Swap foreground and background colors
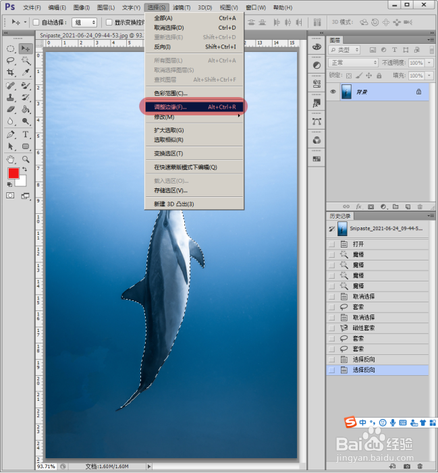This screenshot has width=438, height=473. click(25, 169)
